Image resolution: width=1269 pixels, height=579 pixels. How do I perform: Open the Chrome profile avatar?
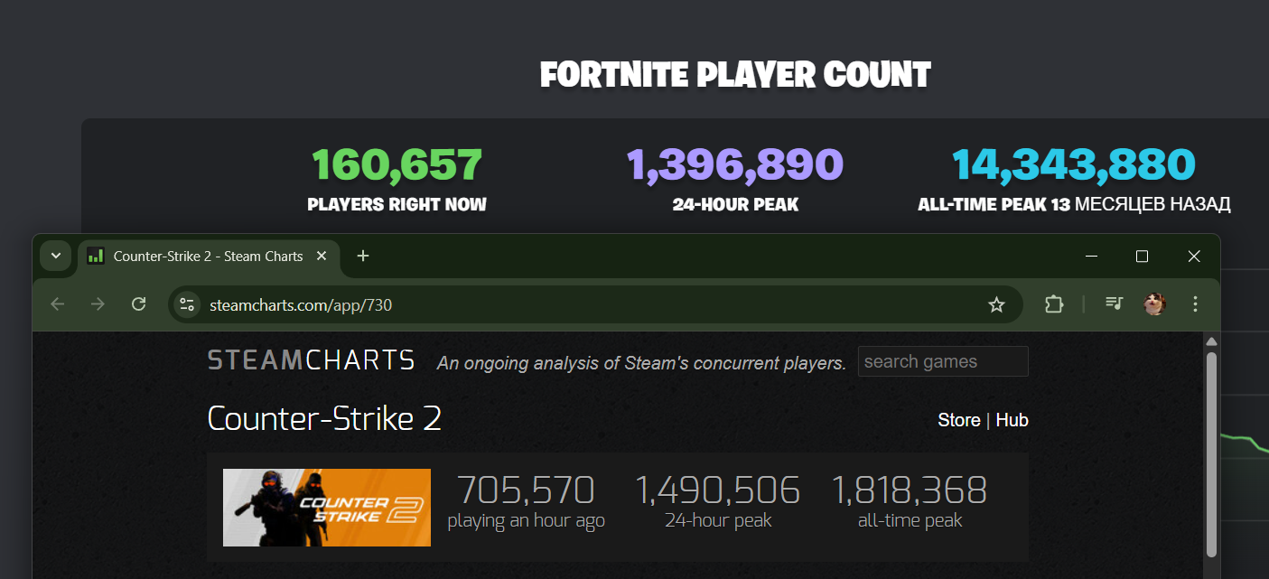coord(1154,304)
